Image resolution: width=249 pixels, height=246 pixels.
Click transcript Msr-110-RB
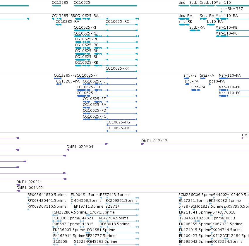click(226, 27)
